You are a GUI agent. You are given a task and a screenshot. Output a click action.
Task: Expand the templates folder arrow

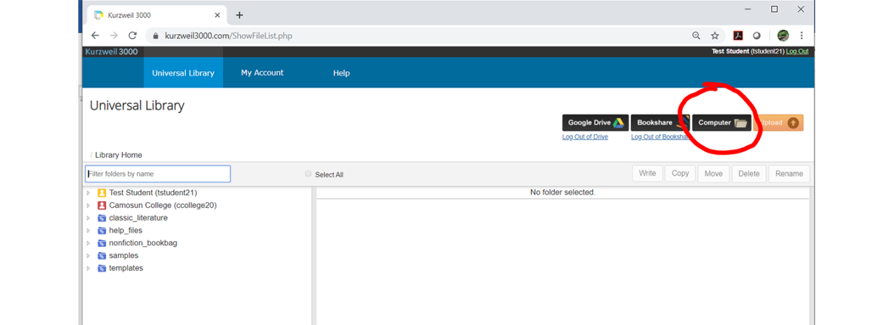89,269
